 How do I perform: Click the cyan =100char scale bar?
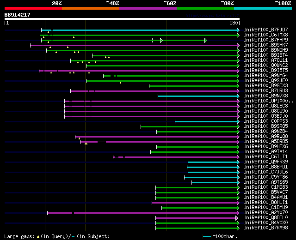[x=207, y=236]
